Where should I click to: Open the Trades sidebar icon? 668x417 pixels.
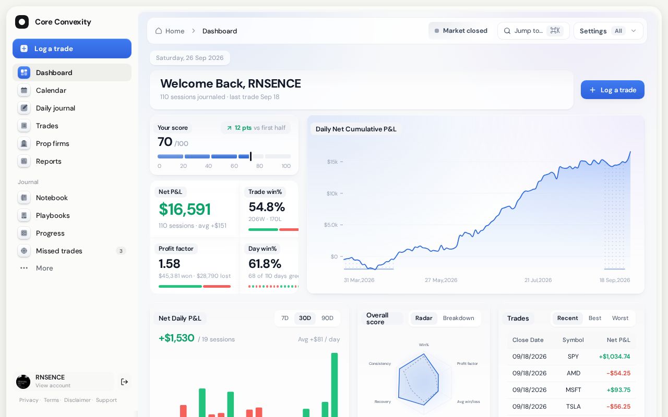pyautogui.click(x=24, y=126)
